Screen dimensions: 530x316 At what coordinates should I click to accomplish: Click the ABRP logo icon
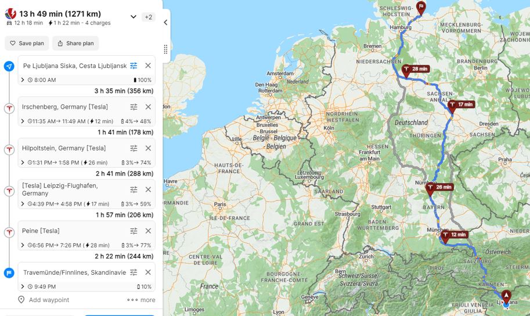pos(10,13)
